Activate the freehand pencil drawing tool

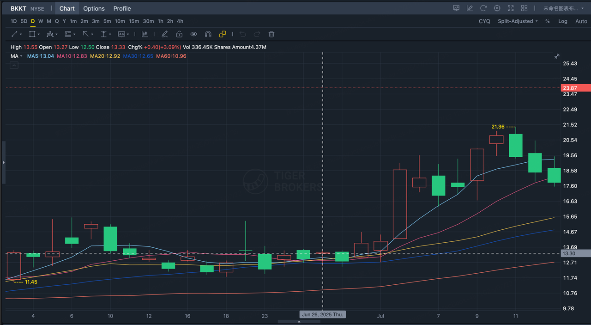[165, 34]
